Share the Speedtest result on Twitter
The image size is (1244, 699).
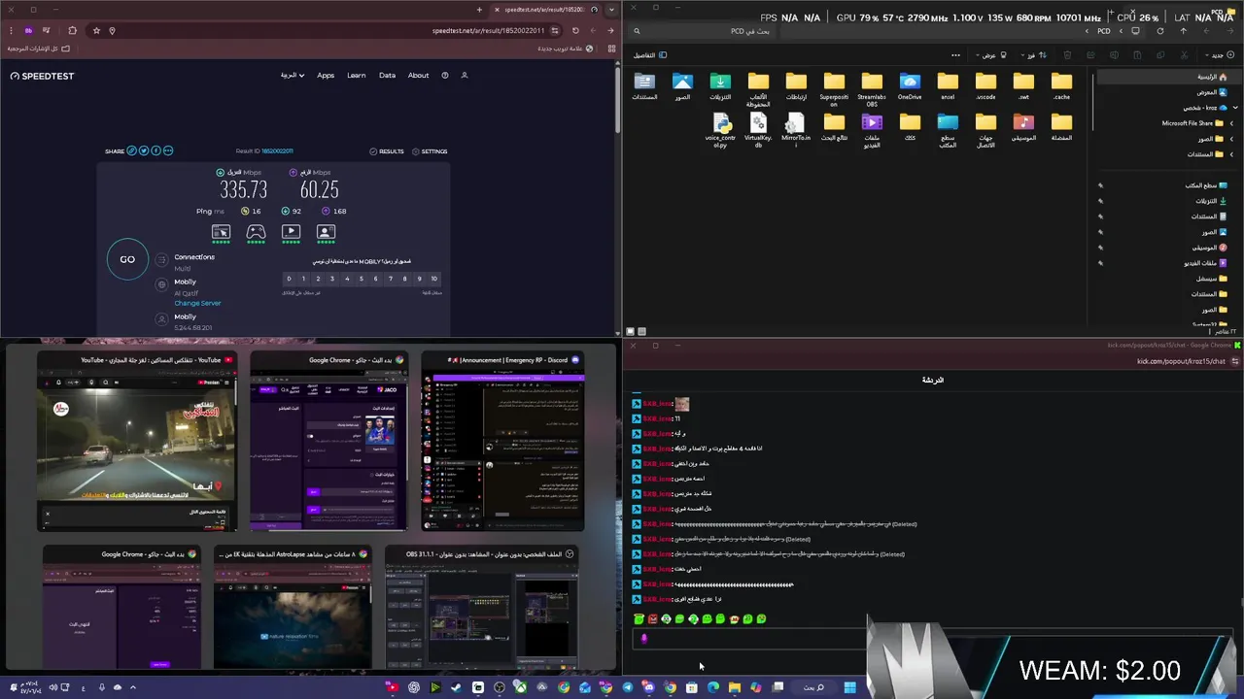coord(144,150)
